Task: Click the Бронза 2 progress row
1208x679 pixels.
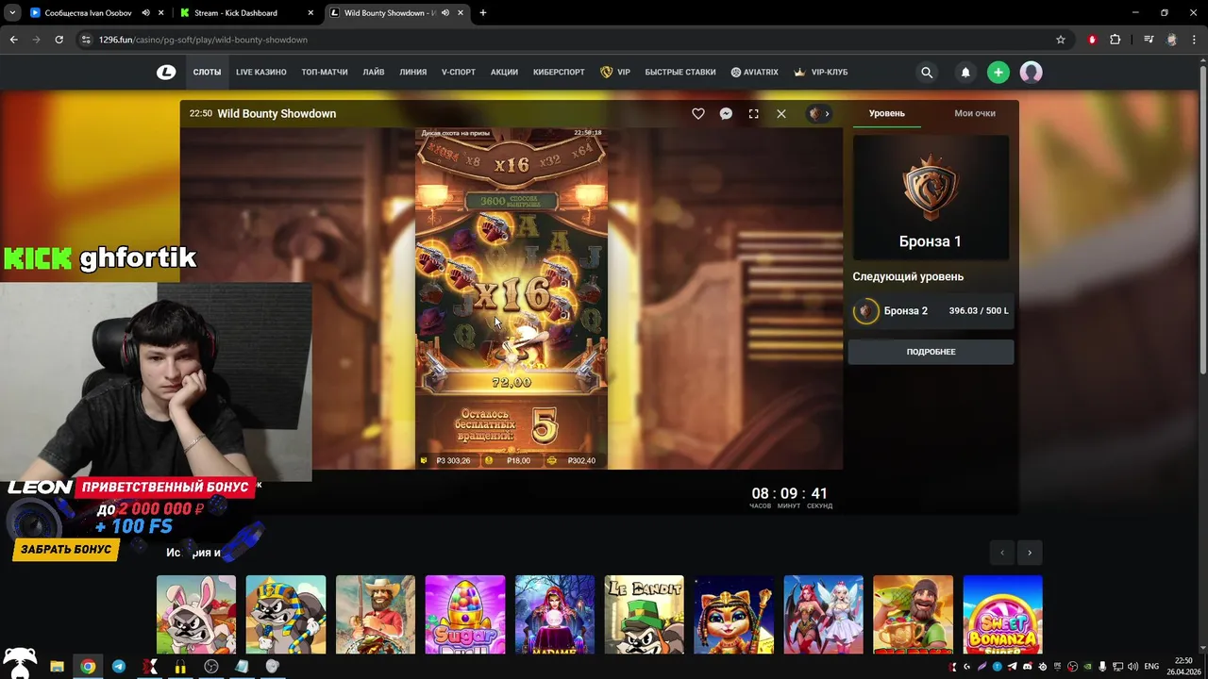Action: (x=931, y=310)
